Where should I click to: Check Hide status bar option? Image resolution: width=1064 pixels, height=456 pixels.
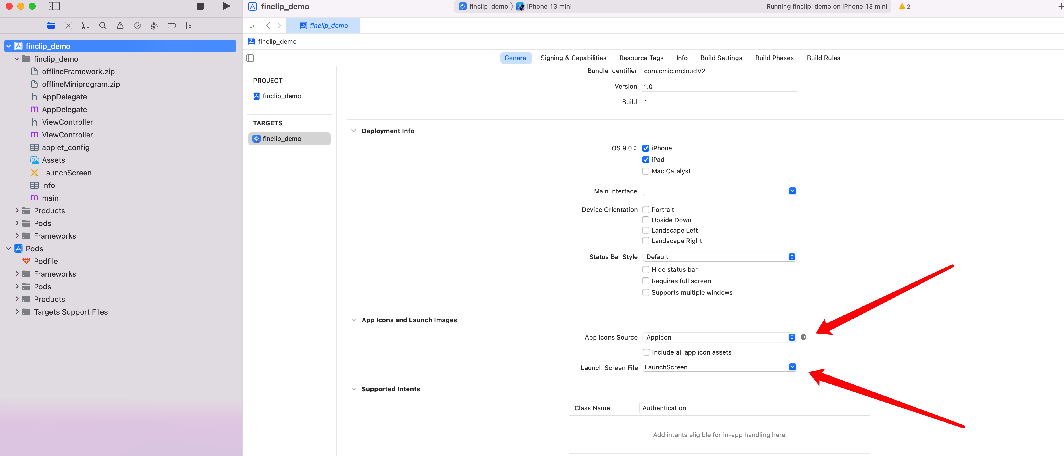(646, 269)
